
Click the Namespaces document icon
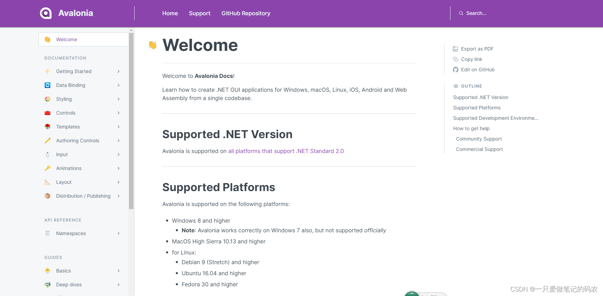48,233
